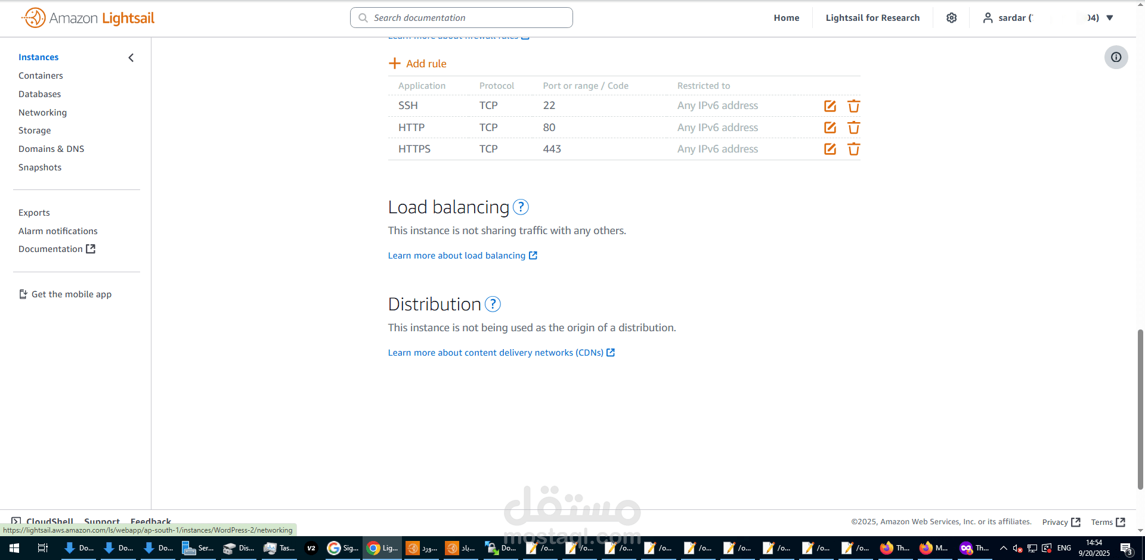Click the Search documentation field
Image resolution: width=1145 pixels, height=560 pixels.
coord(462,18)
